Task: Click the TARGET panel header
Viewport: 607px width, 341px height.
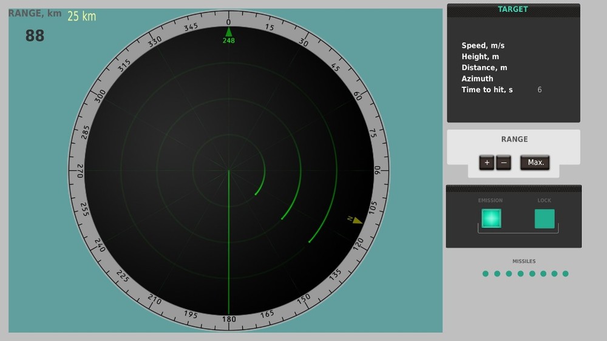Action: click(513, 9)
